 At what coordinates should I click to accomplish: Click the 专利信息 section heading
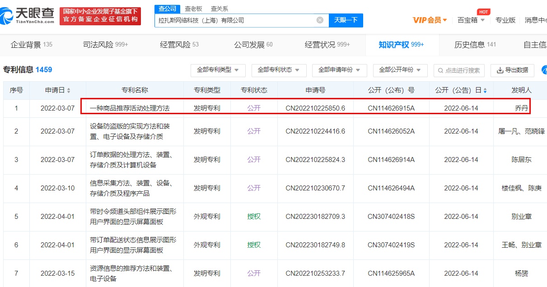click(28, 70)
